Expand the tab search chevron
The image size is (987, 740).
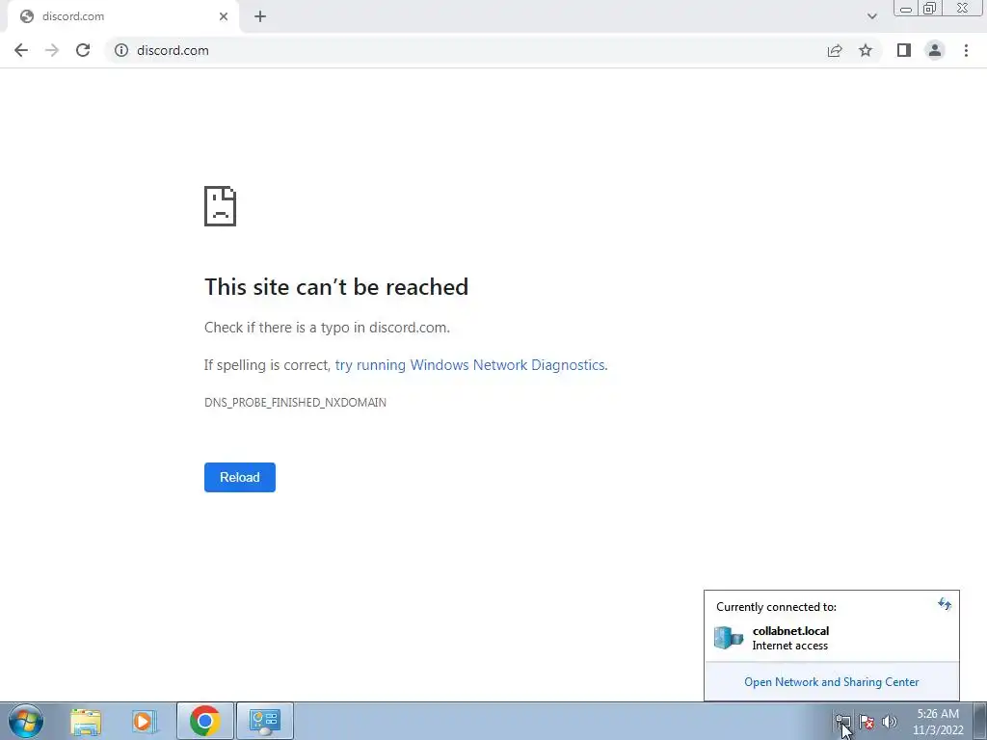[x=871, y=16]
